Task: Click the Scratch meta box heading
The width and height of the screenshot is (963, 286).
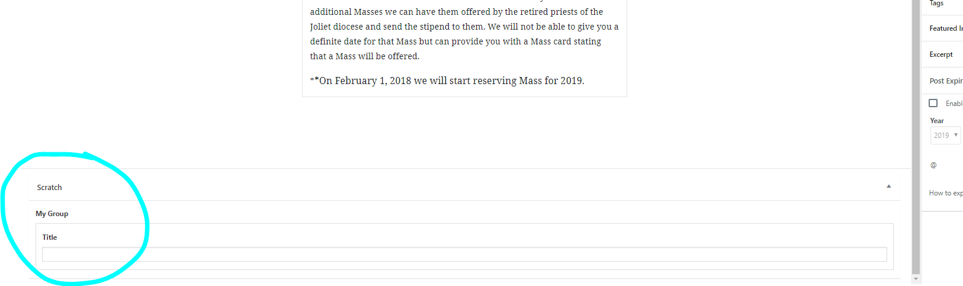Action: [50, 188]
